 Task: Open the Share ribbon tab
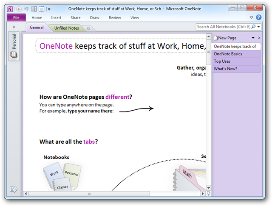pos(76,18)
